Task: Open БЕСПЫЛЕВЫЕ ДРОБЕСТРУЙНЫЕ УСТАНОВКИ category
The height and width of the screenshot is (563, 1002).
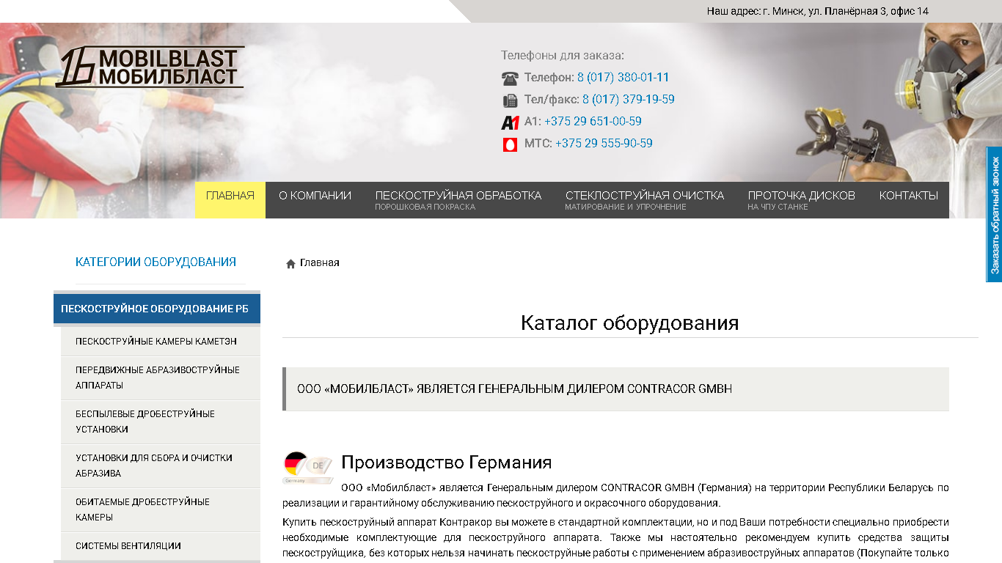Action: tap(161, 422)
